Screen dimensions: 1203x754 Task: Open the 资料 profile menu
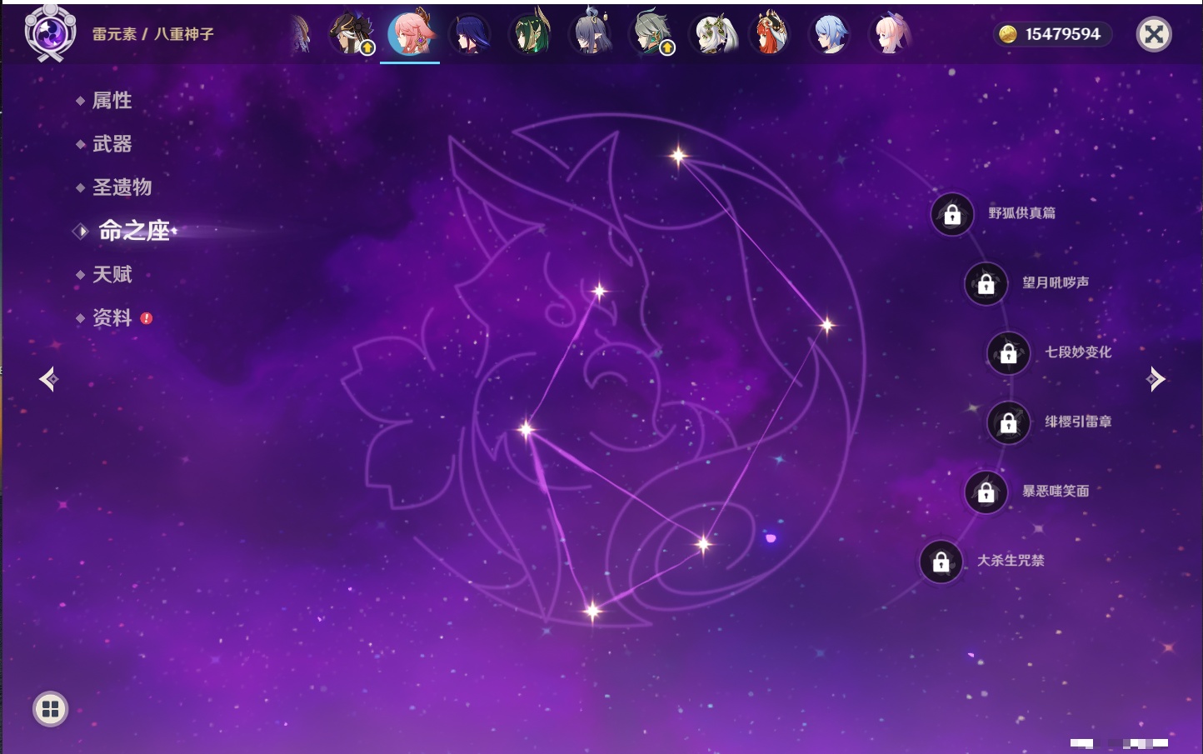click(112, 317)
